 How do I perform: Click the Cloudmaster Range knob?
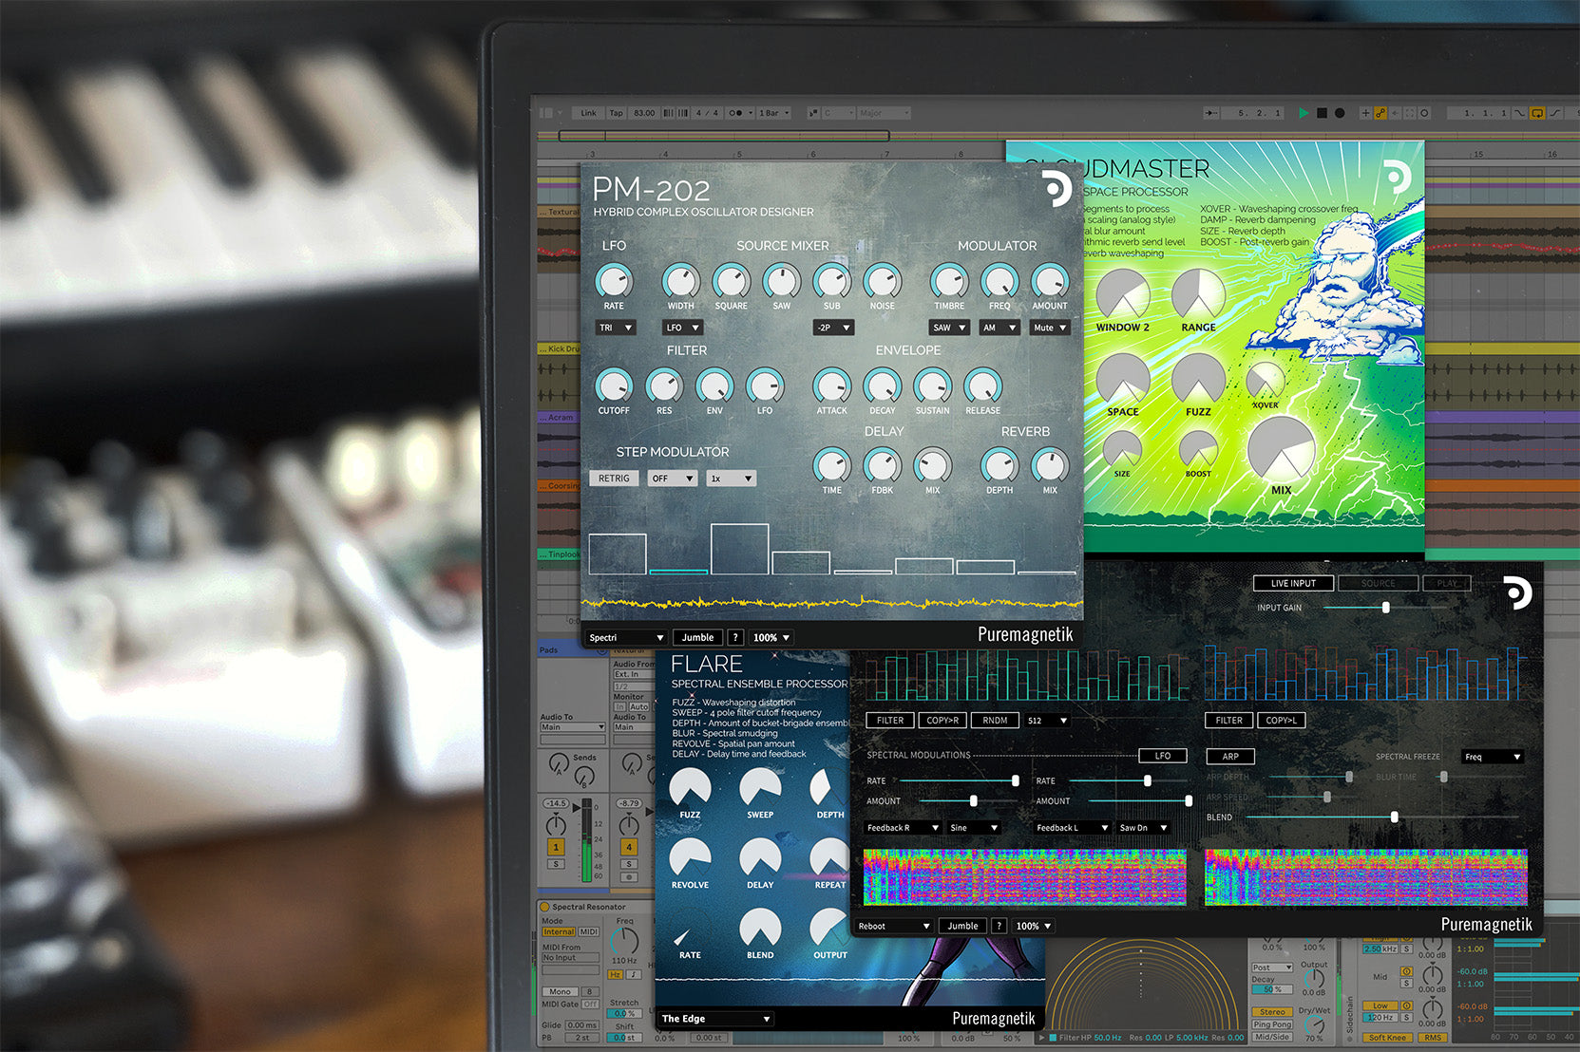pyautogui.click(x=1198, y=294)
